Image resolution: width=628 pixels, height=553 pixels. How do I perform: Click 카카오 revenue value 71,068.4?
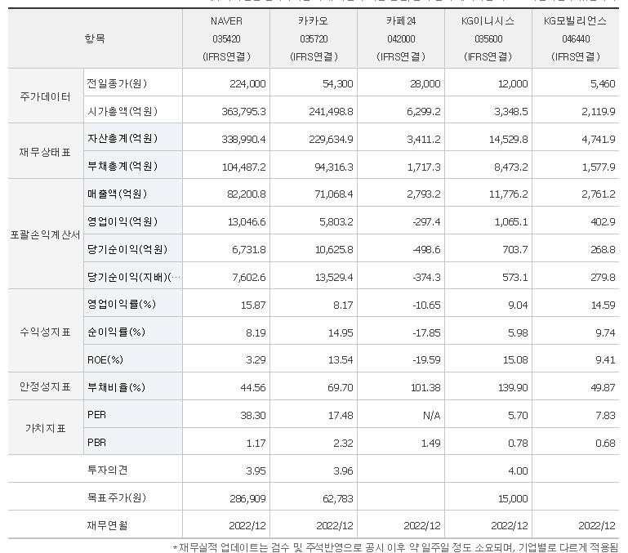tap(334, 194)
